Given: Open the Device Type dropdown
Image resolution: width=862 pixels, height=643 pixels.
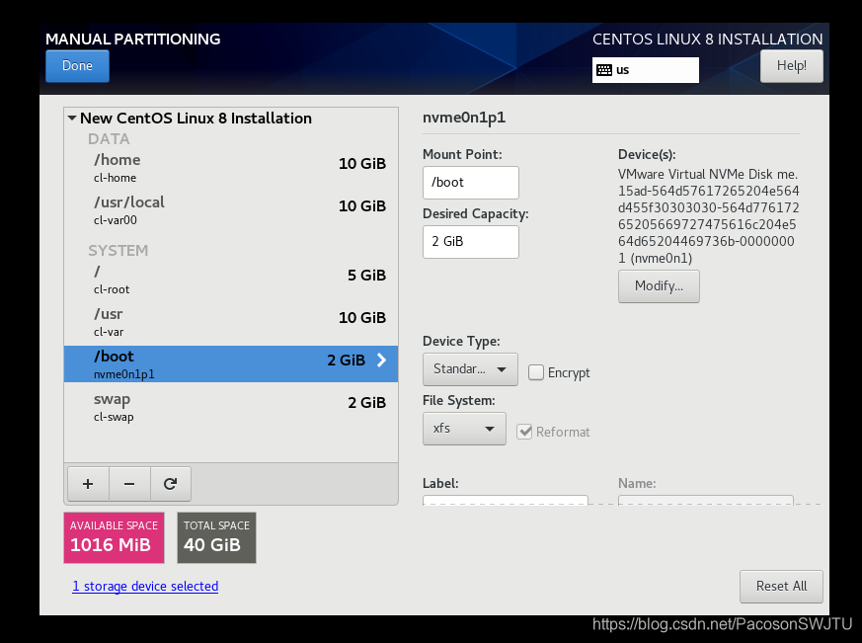Looking at the screenshot, I should [x=470, y=369].
